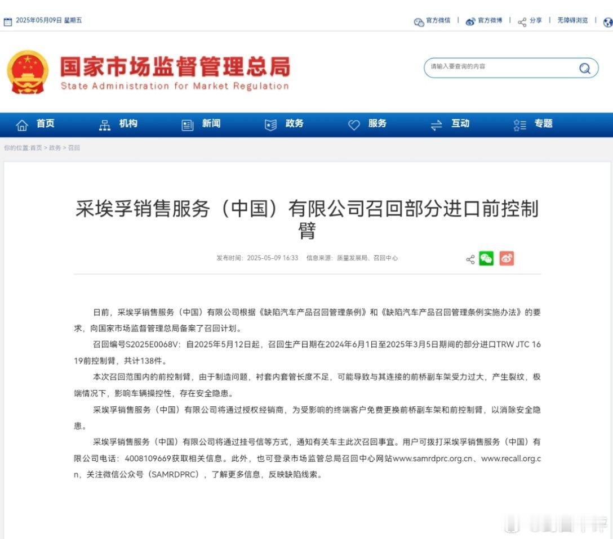
Task: Click the 官方微信 link text
Action: [438, 20]
